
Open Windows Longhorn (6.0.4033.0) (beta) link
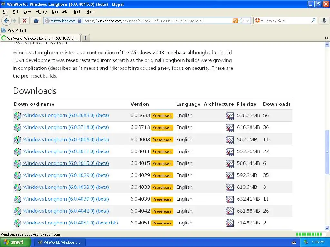[66, 187]
